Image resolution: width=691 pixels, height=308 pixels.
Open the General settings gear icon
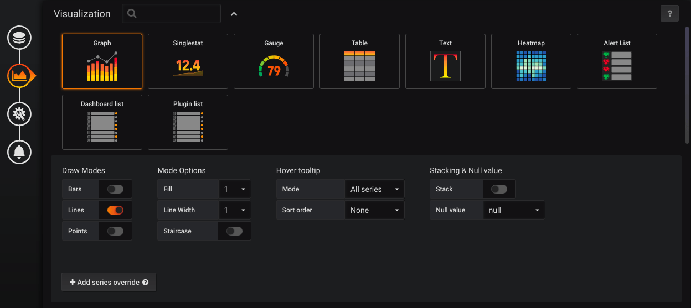point(19,114)
